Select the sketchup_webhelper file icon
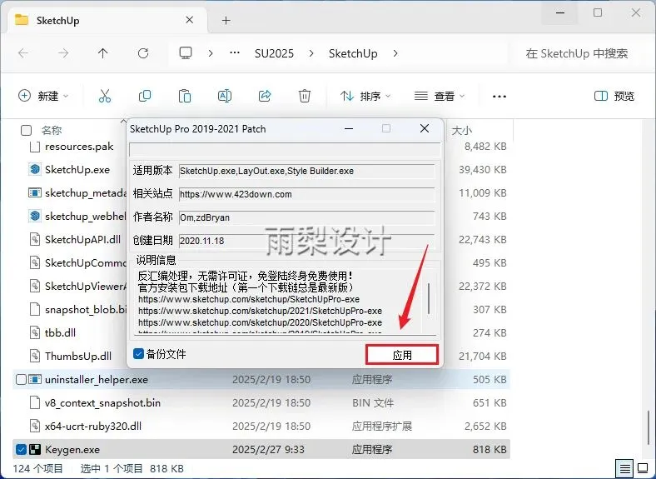The image size is (656, 479). pyautogui.click(x=35, y=216)
